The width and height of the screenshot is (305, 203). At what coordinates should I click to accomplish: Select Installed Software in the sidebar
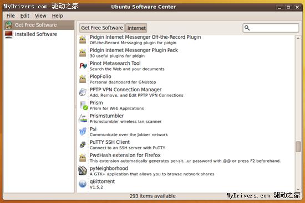[x=39, y=34]
